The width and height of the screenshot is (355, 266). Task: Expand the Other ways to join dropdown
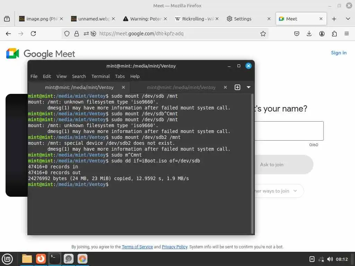(279, 191)
